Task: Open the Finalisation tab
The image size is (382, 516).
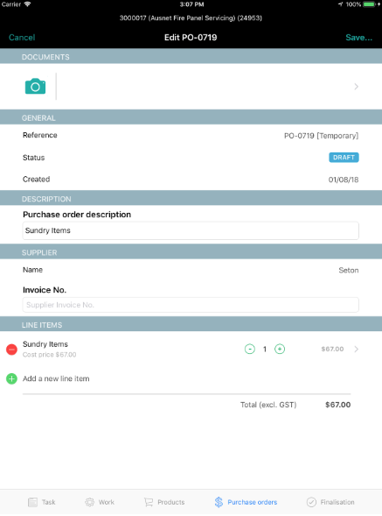Action: (x=330, y=502)
